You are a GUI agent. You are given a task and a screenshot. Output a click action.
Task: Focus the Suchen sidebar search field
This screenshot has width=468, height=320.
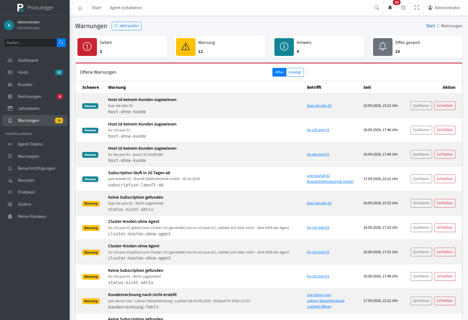pyautogui.click(x=30, y=43)
